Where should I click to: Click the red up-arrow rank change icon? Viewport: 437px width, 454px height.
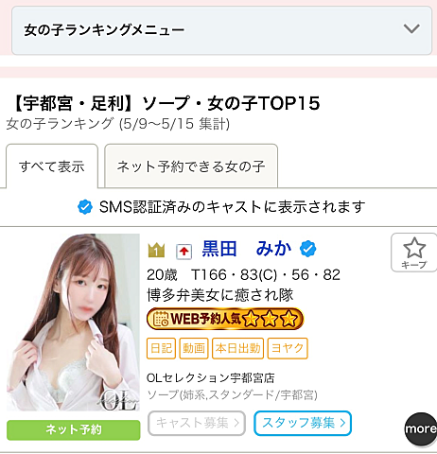click(x=184, y=252)
